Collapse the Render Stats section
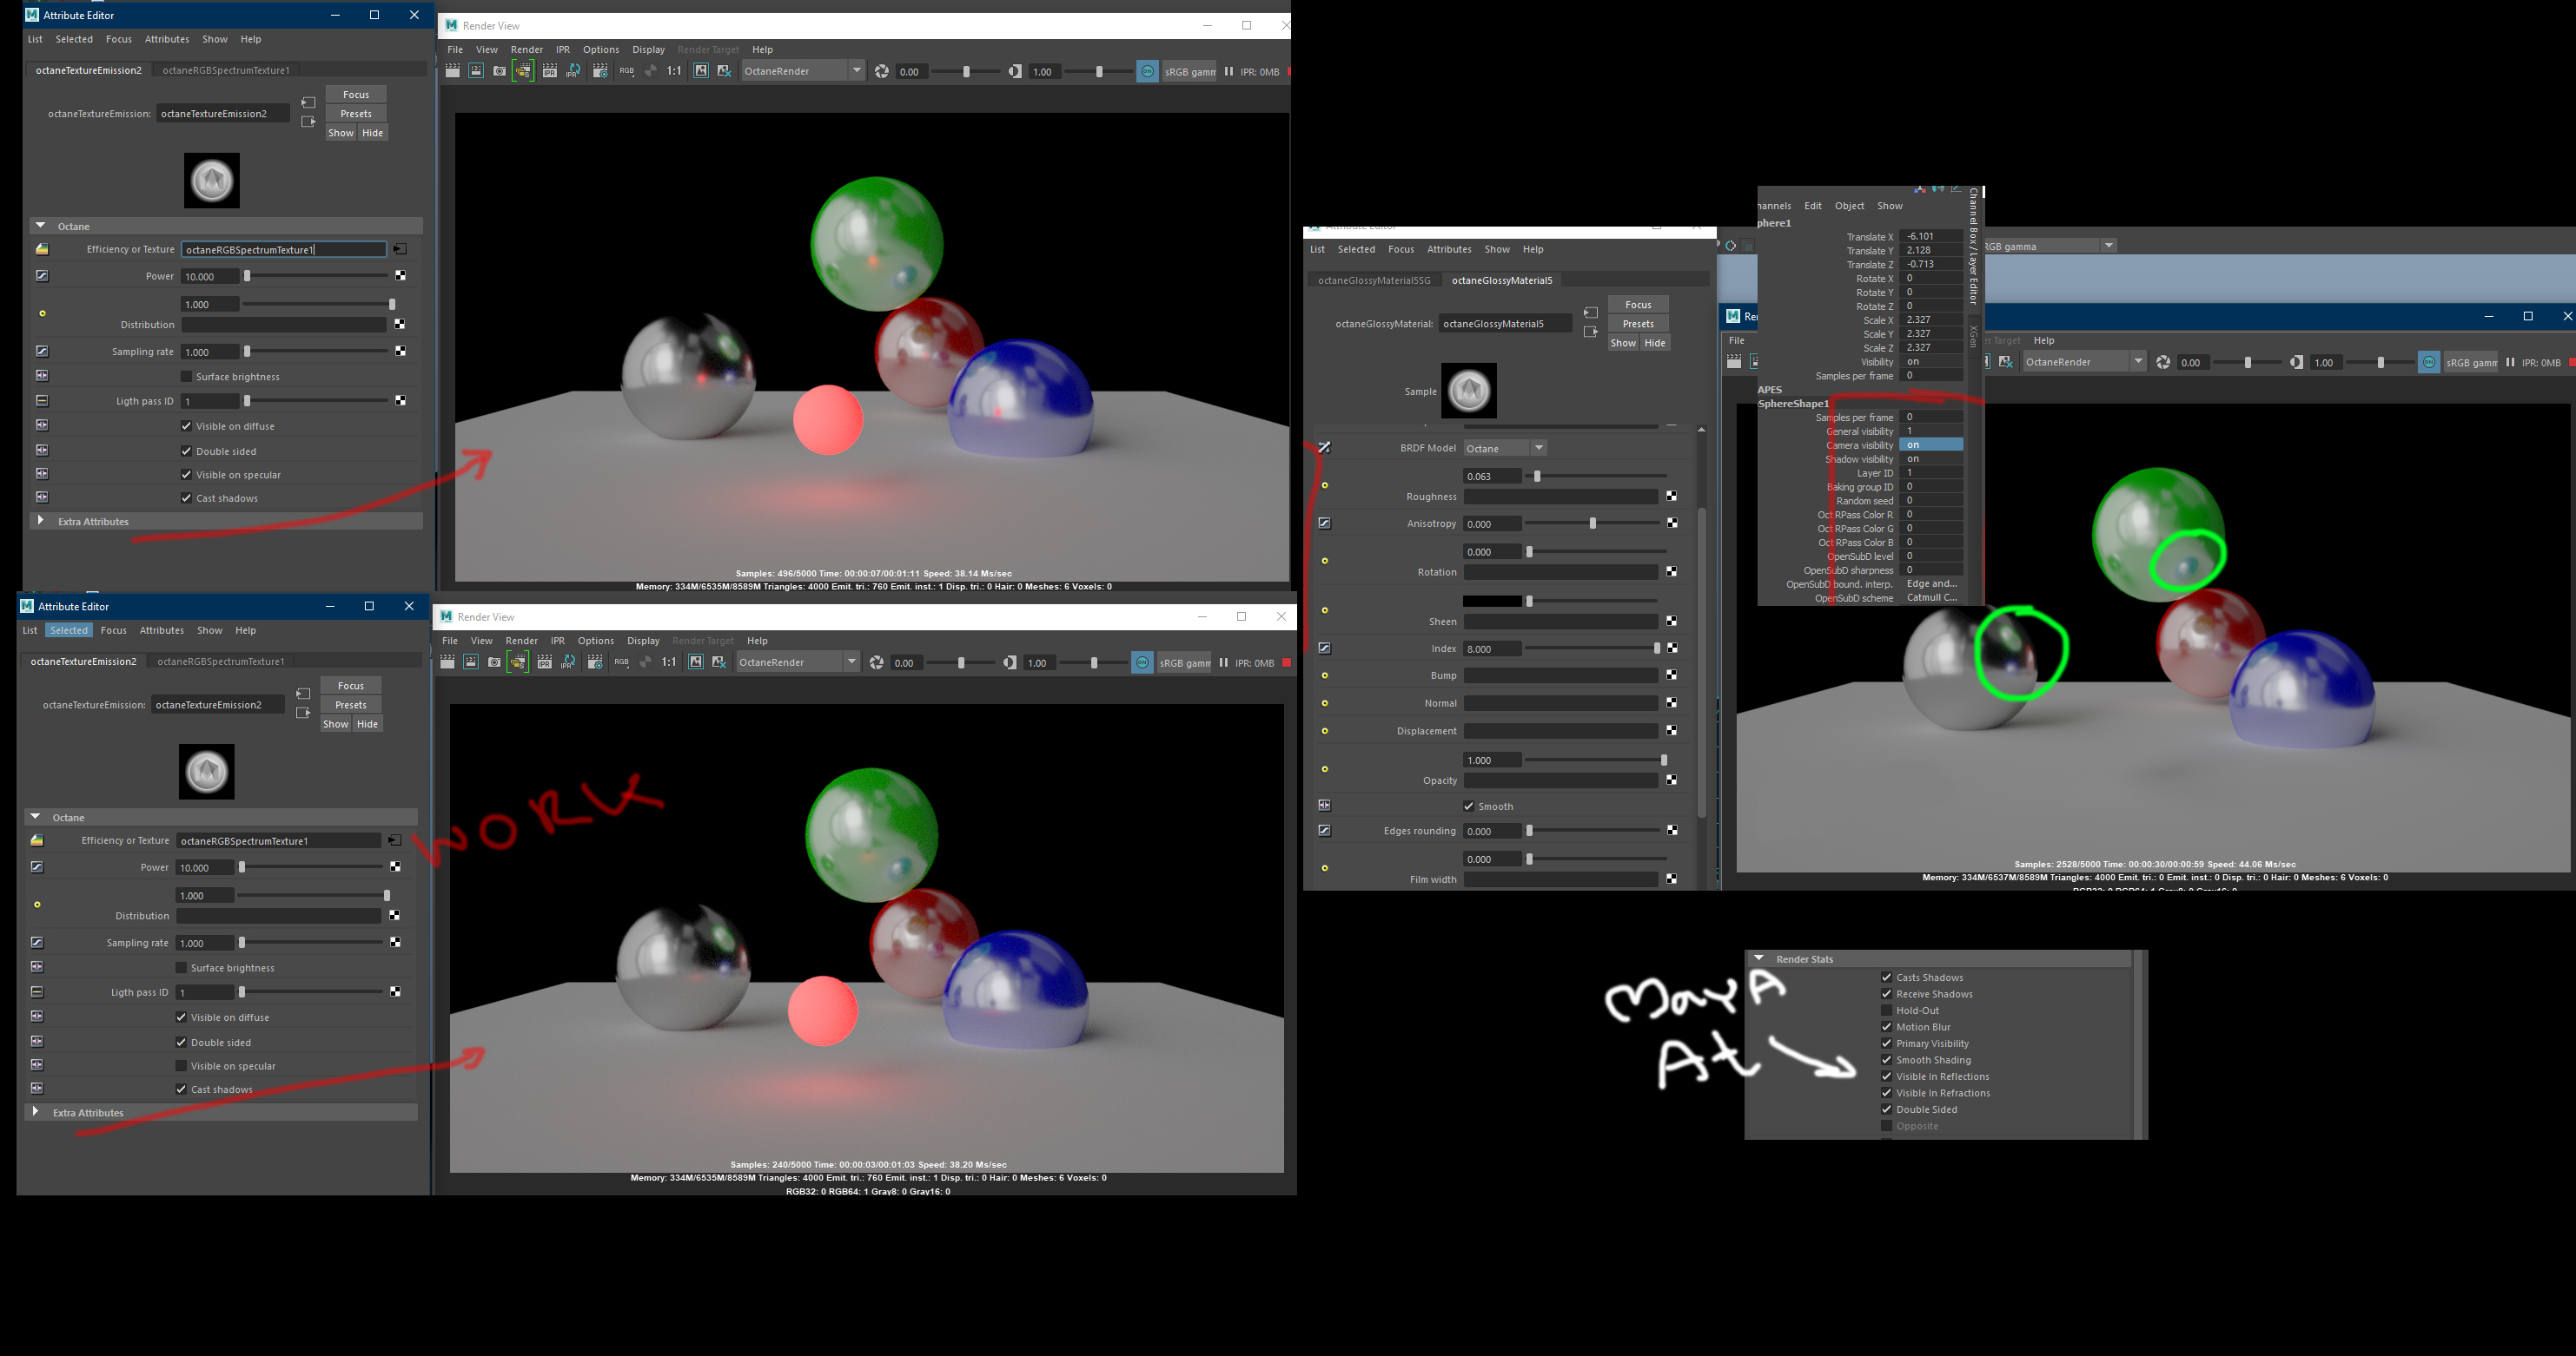This screenshot has width=2576, height=1356. pos(1759,958)
